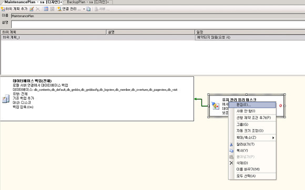Click the 이름 field containing MaintenancePlan

tap(158, 16)
